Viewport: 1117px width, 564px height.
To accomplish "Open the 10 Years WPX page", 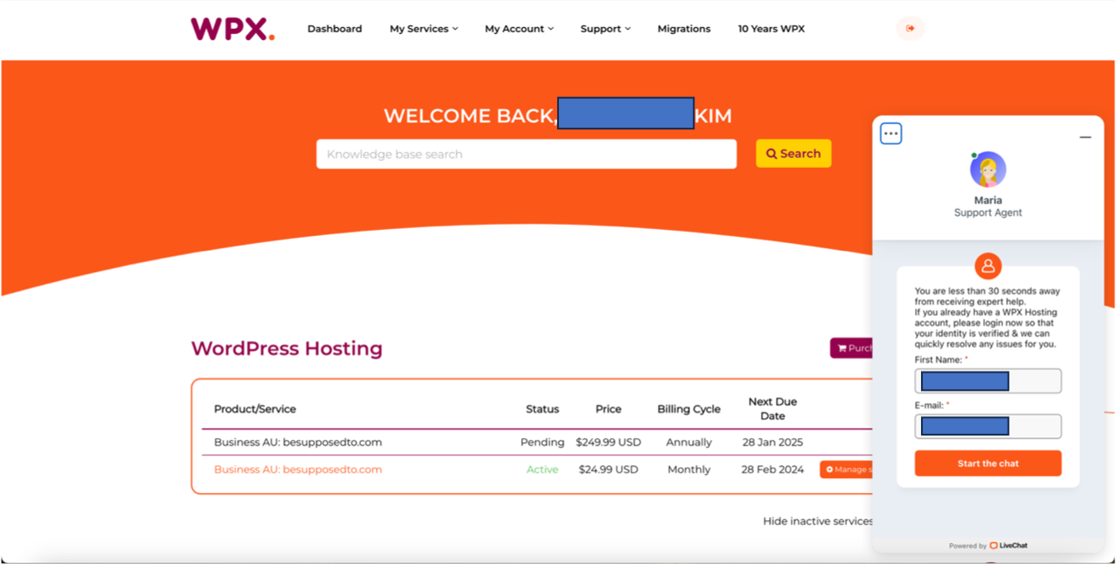I will pyautogui.click(x=771, y=29).
